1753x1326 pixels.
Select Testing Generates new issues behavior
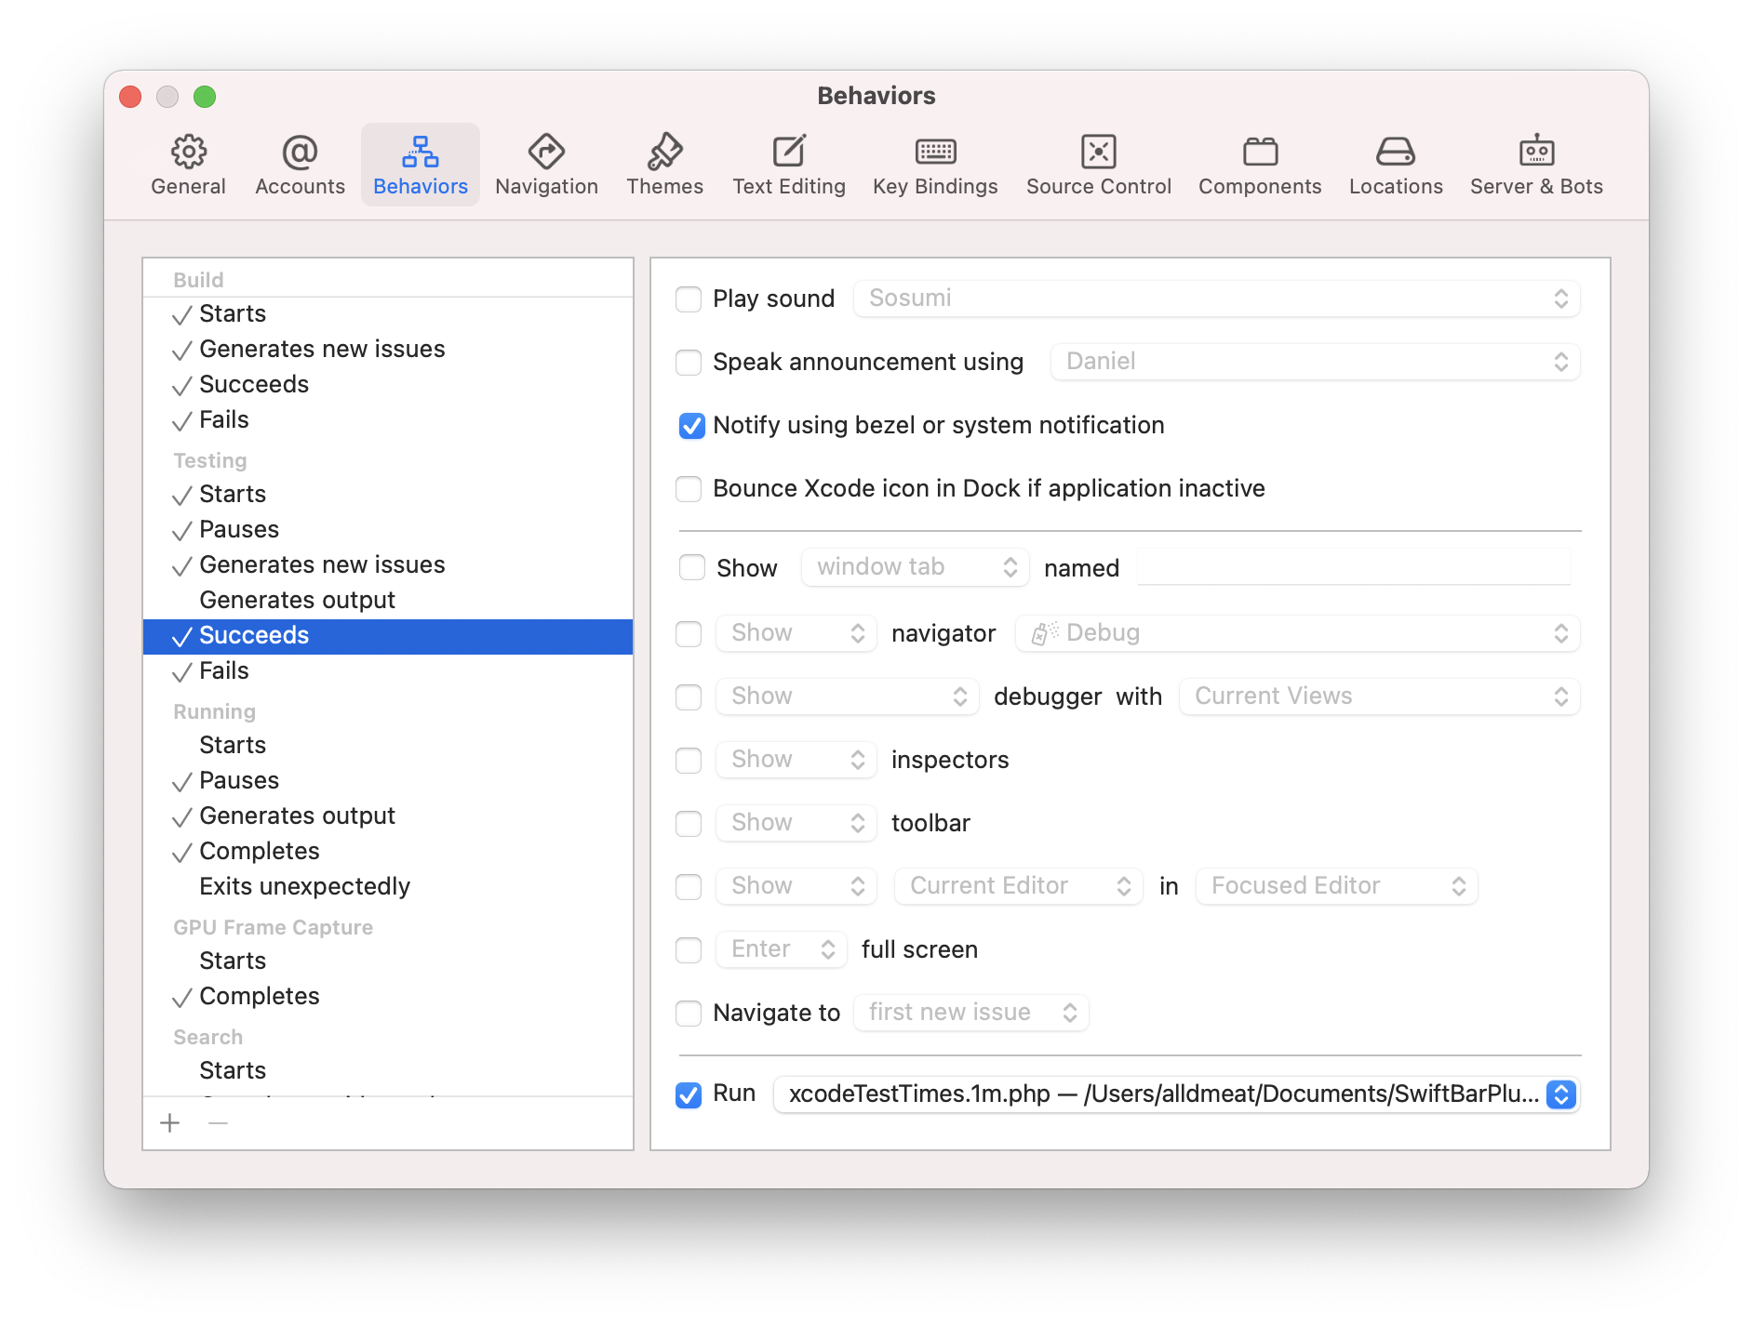coord(388,565)
